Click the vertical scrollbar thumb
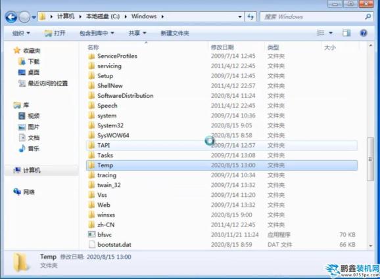Viewport: 380px width, 279px height. 370,159
